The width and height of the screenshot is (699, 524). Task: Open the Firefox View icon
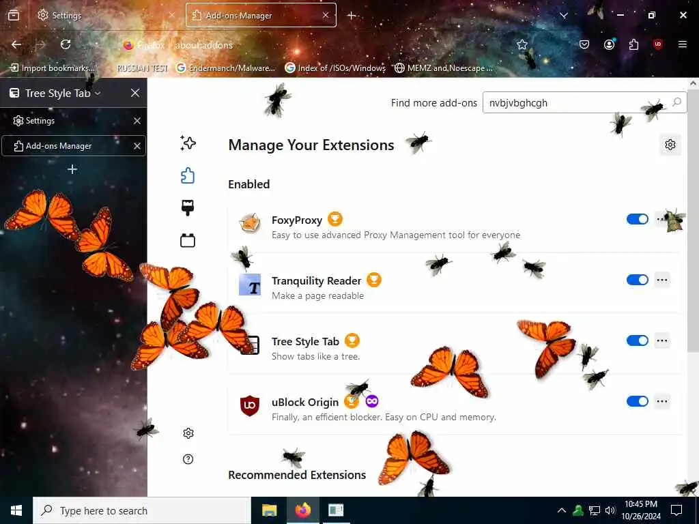pos(14,15)
